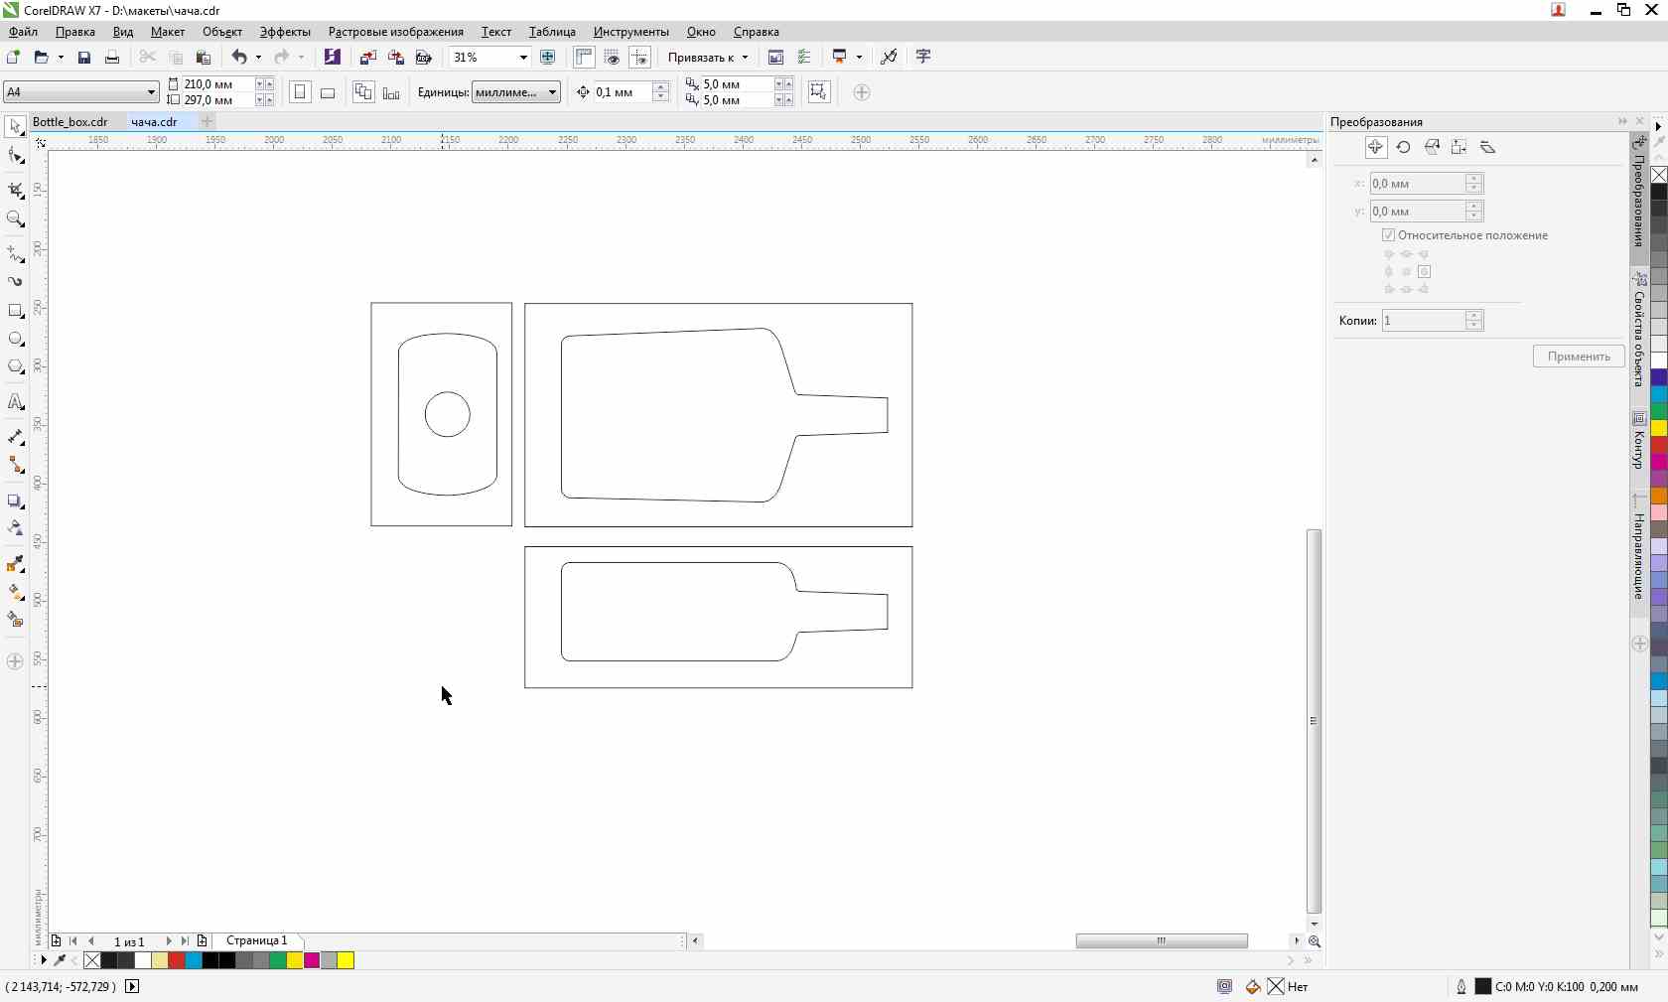Screen dimensions: 1668x1002
Task: Toggle Show Guidelines button
Action: tap(640, 57)
